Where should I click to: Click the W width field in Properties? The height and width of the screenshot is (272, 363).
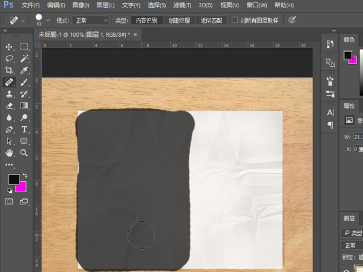point(358,137)
